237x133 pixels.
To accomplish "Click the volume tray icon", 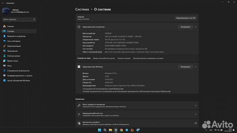I will [219, 130].
